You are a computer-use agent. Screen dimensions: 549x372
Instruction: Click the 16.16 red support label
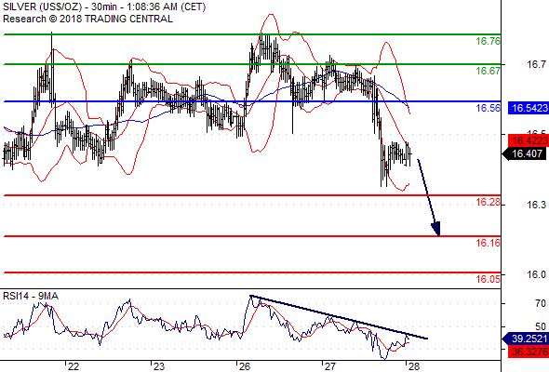click(488, 243)
